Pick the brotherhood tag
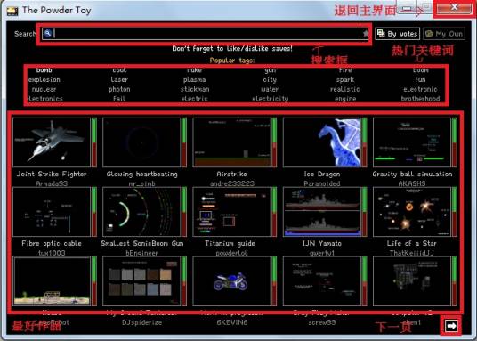477x341 pixels. (x=420, y=99)
